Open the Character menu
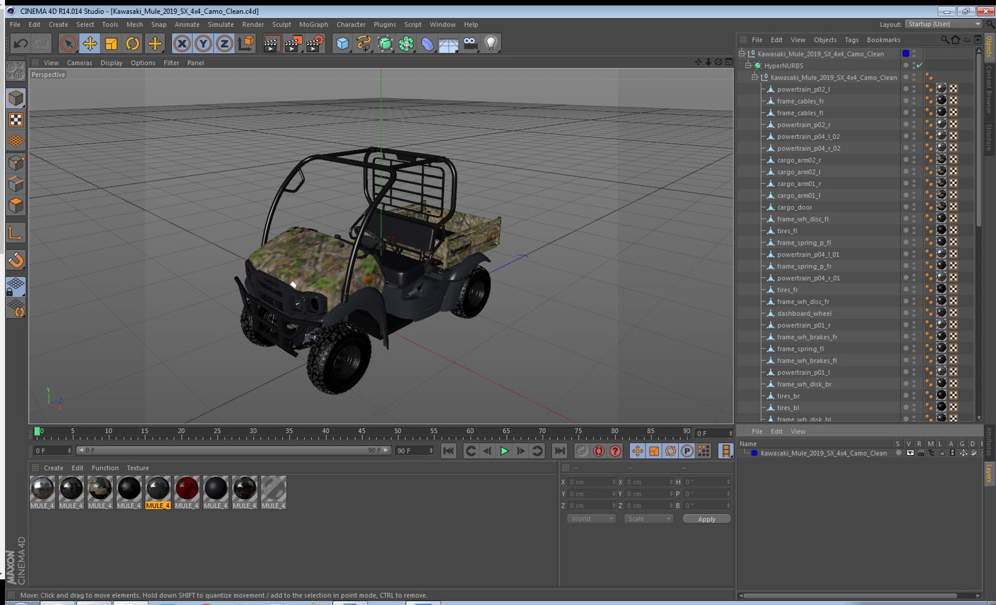Image resolution: width=996 pixels, height=605 pixels. pyautogui.click(x=351, y=25)
